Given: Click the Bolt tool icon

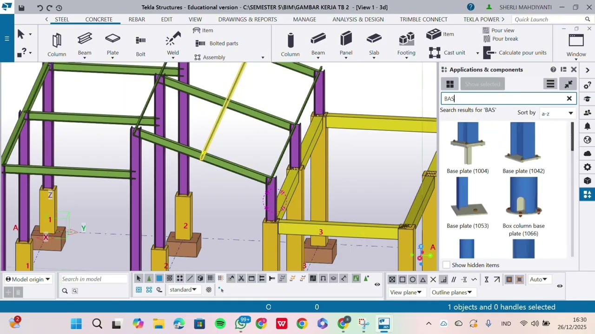Looking at the screenshot, I should coord(140,40).
